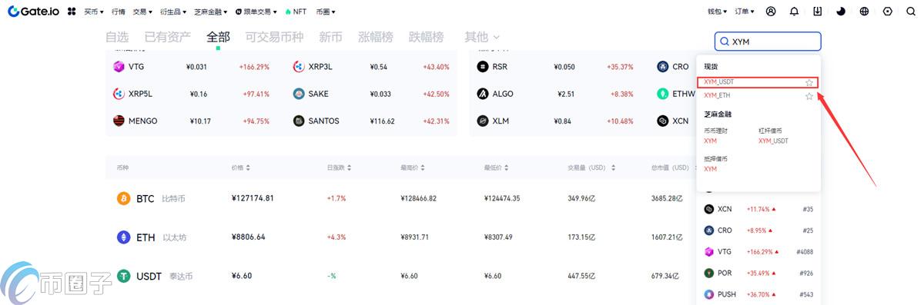Click the XYM search input field
This screenshot has height=305, width=924.
tap(768, 41)
